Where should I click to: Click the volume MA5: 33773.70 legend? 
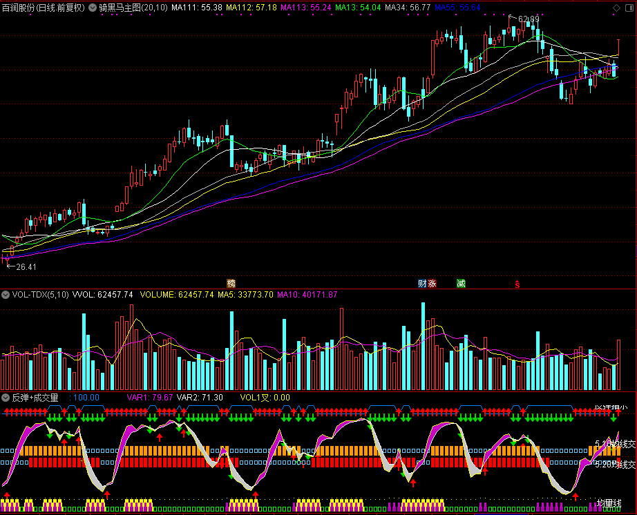[x=245, y=295]
